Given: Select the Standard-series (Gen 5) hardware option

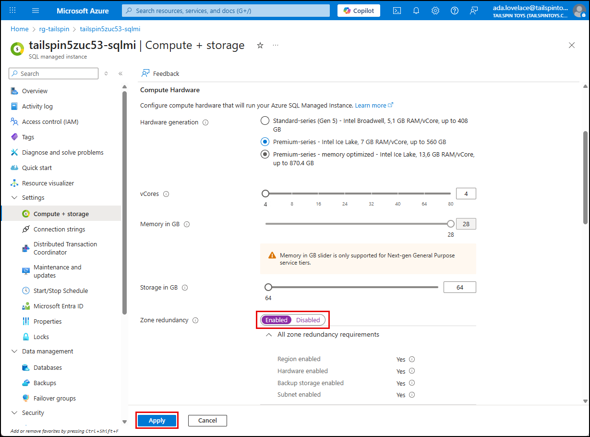Looking at the screenshot, I should (x=265, y=121).
